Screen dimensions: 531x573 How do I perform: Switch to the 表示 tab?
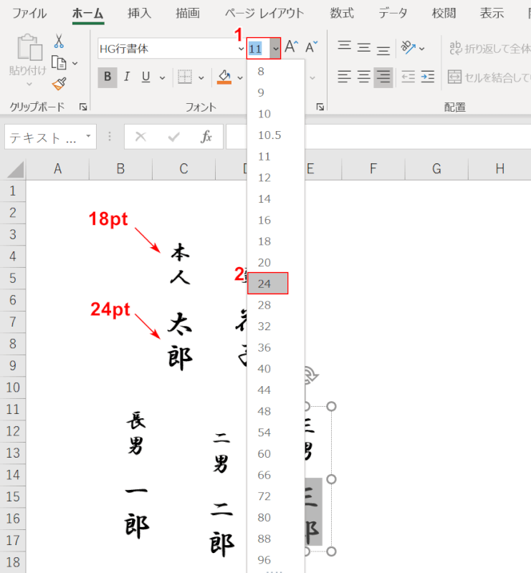(492, 14)
